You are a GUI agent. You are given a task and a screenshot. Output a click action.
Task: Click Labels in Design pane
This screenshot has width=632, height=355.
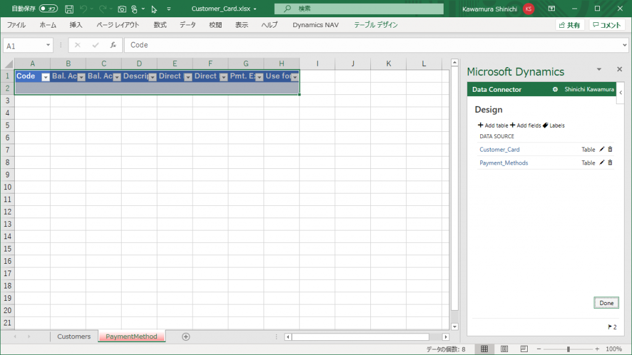point(554,126)
